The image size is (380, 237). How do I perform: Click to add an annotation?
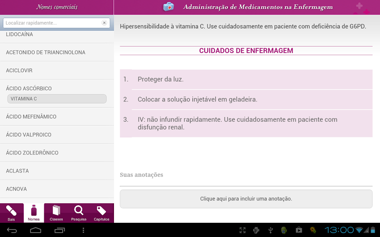(246, 199)
